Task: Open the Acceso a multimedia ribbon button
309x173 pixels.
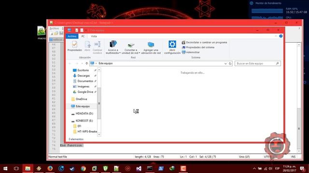Action: pos(113,47)
